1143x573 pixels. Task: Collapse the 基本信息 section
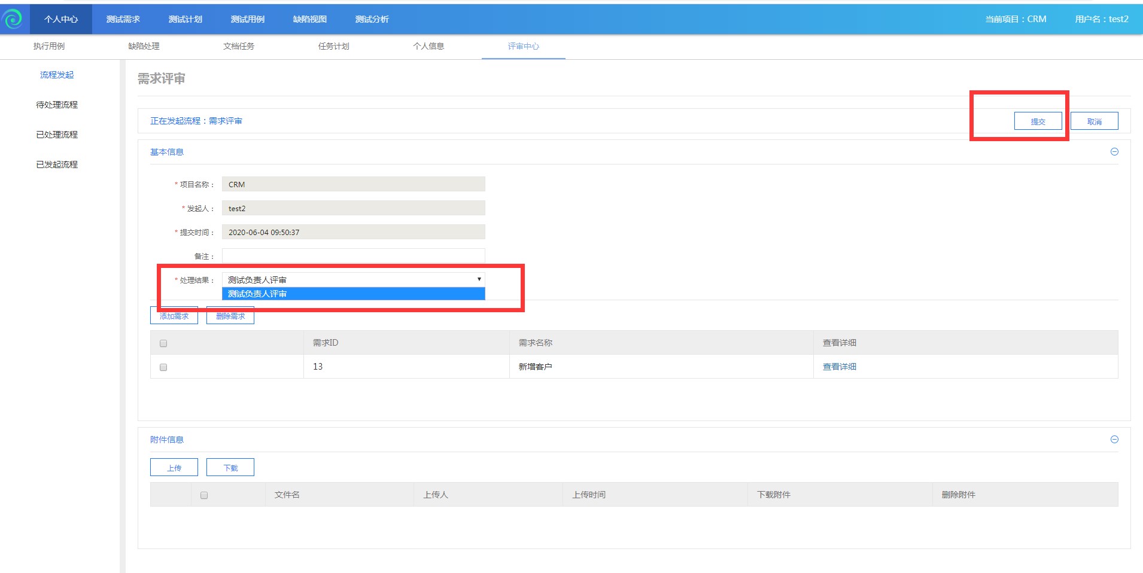tap(1114, 152)
